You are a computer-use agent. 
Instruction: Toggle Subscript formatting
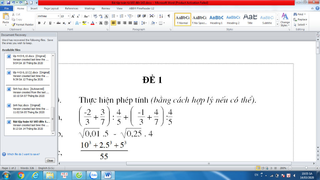click(x=64, y=23)
